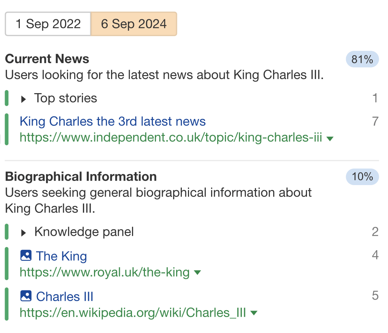Viewport: 388px width, 333px height.
Task: Open the Charles III Wikipedia link
Action: coord(65,296)
